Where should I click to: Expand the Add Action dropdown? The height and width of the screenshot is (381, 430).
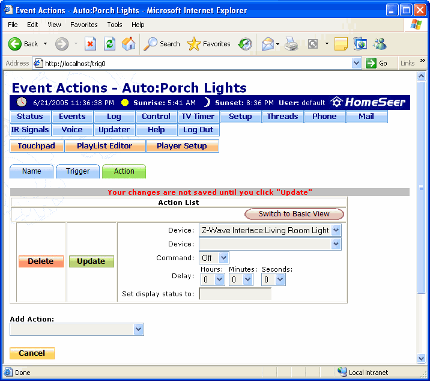coord(139,329)
